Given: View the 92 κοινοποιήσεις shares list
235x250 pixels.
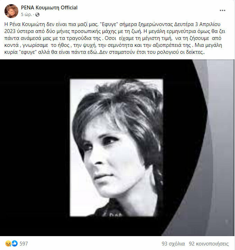Looking at the screenshot, I should (209, 244).
